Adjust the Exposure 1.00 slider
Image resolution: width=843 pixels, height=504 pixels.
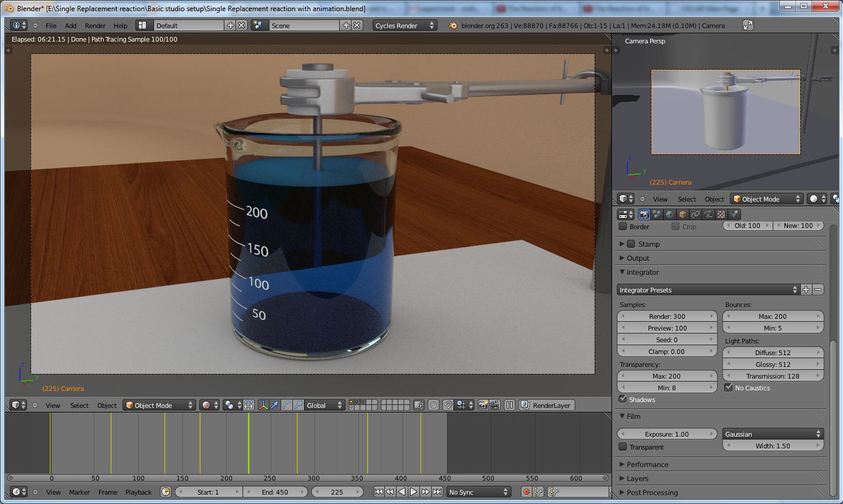pyautogui.click(x=666, y=434)
